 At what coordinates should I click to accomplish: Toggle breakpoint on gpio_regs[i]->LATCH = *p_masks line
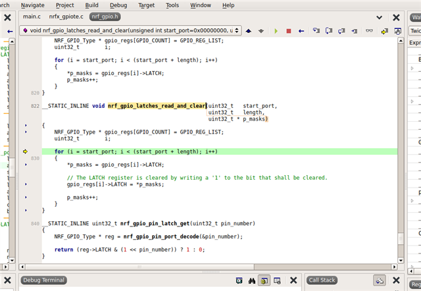point(26,184)
